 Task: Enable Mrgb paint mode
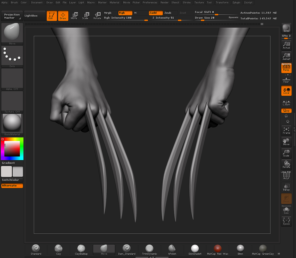(x=110, y=13)
